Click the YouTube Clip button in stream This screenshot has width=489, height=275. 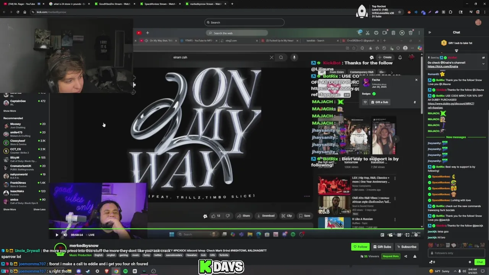click(287, 216)
